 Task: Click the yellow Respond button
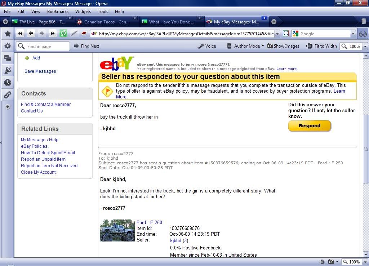point(310,126)
